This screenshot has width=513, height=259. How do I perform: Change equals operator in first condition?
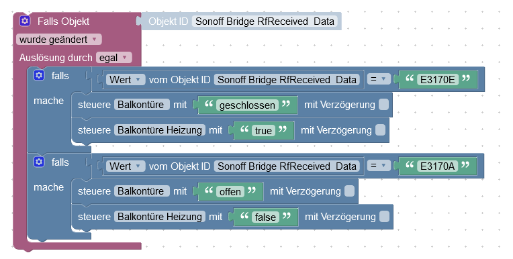pos(379,79)
